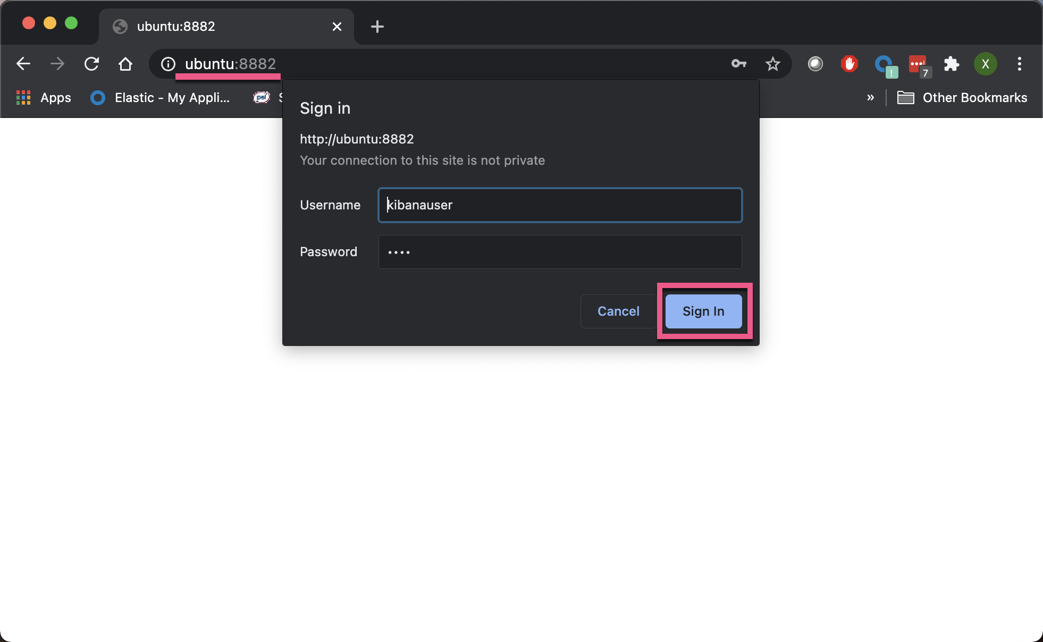Expand hidden bookmarks chevron

tap(870, 97)
